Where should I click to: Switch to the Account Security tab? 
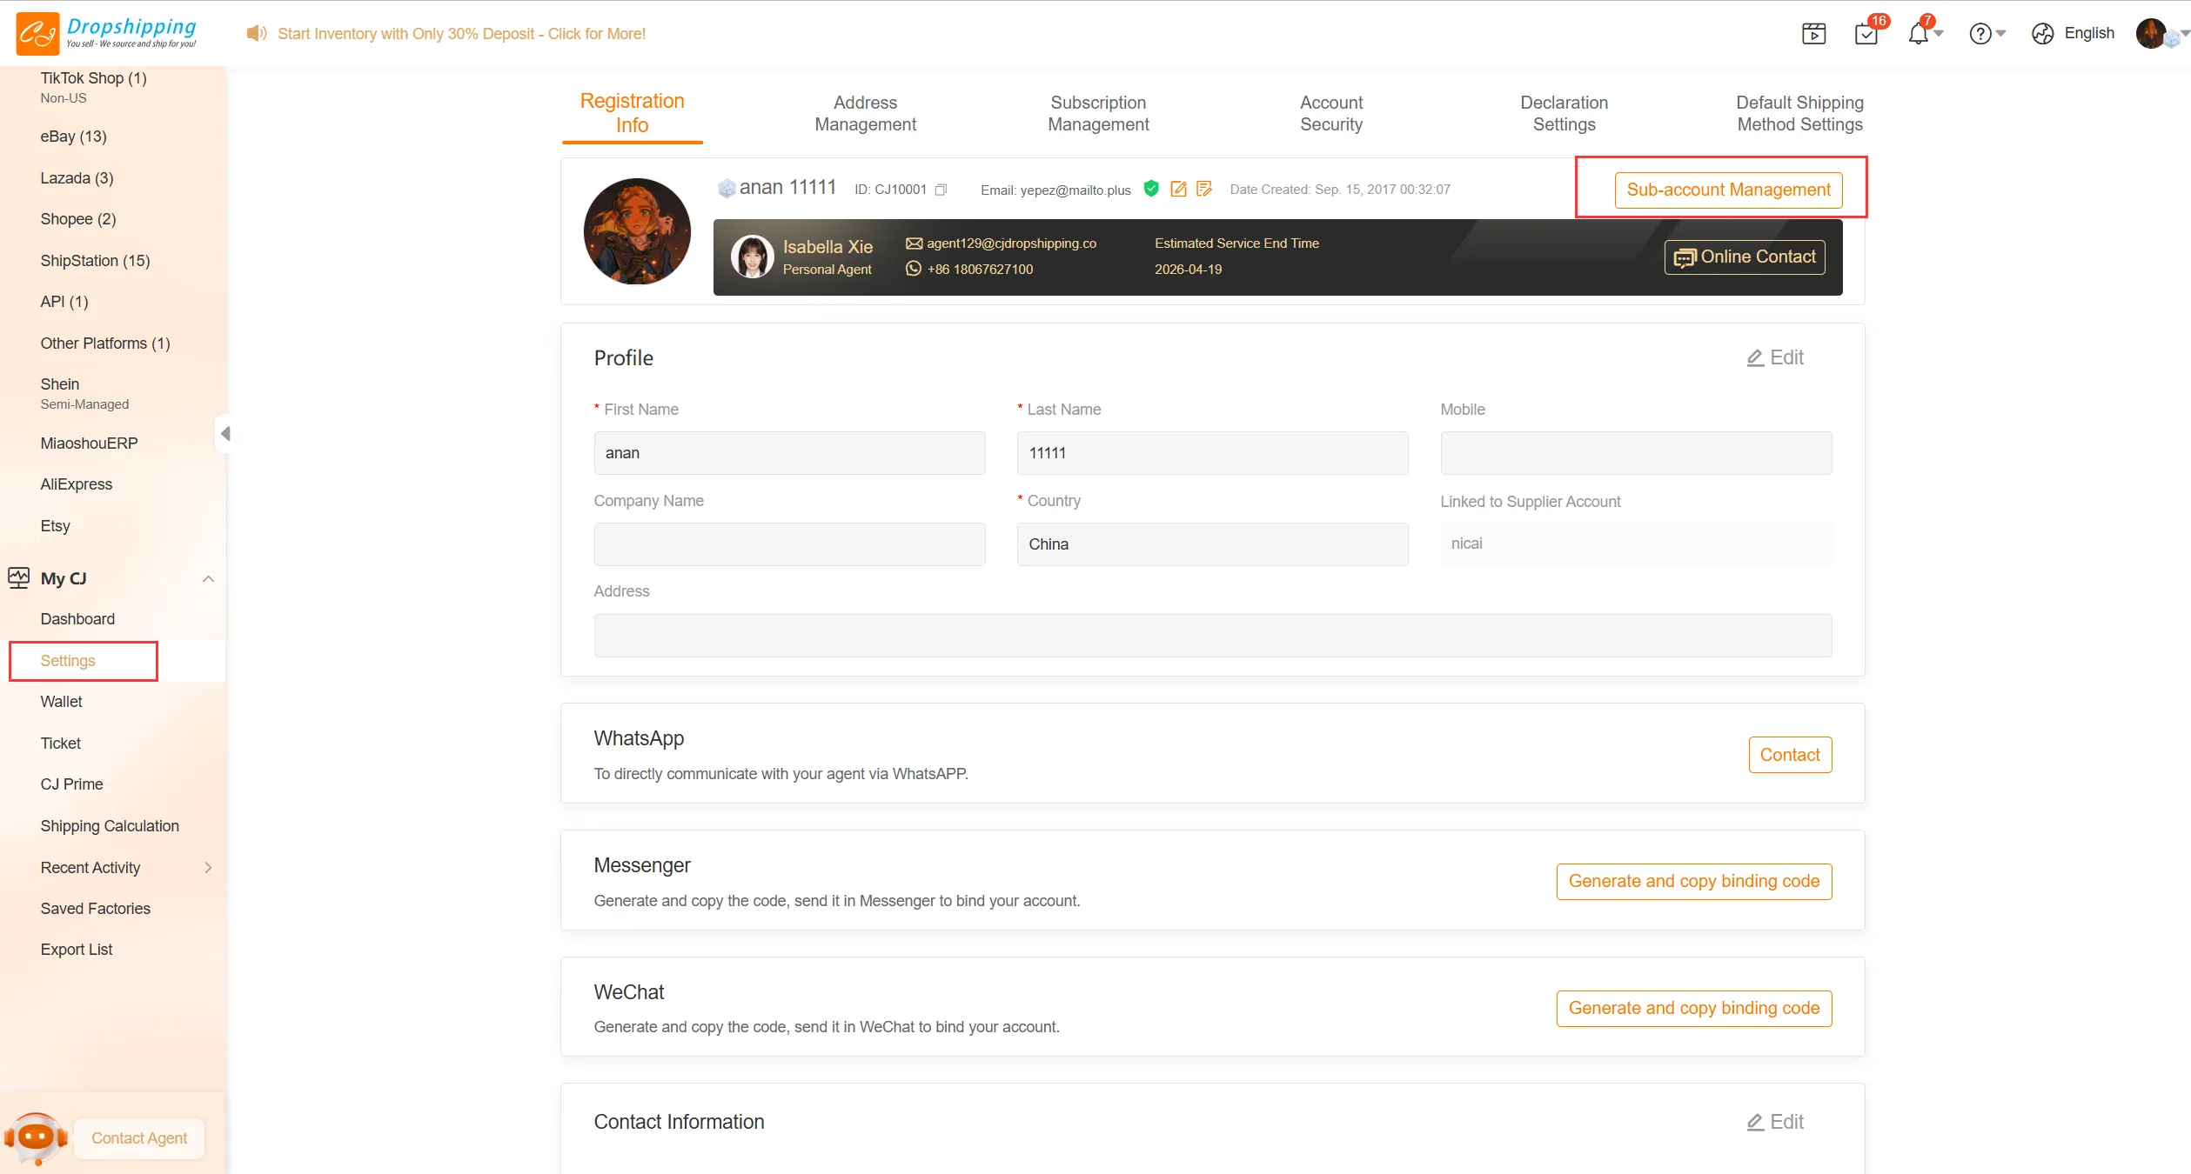[x=1330, y=113]
